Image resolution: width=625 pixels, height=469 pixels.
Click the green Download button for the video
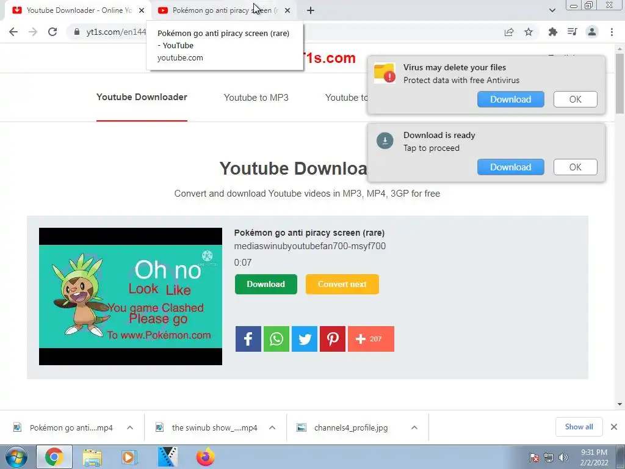pyautogui.click(x=266, y=285)
